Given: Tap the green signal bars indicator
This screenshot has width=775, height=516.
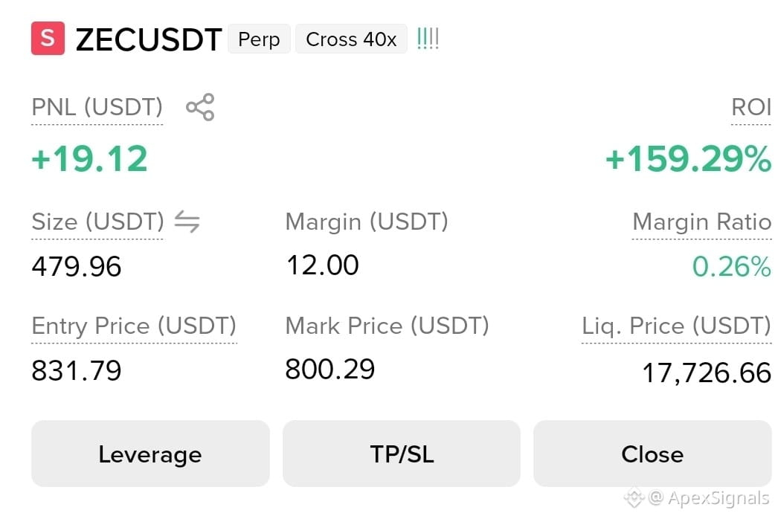Looking at the screenshot, I should pos(428,39).
